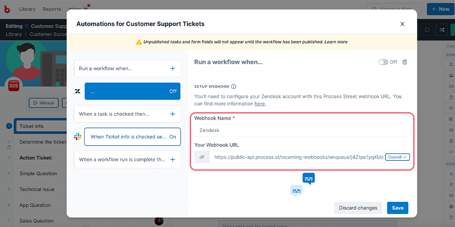
Task: Save the webhook automation
Action: pos(398,208)
